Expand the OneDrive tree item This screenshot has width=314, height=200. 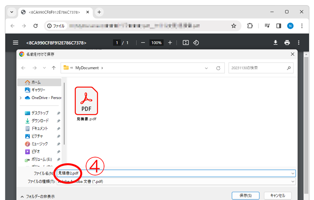(x=20, y=98)
